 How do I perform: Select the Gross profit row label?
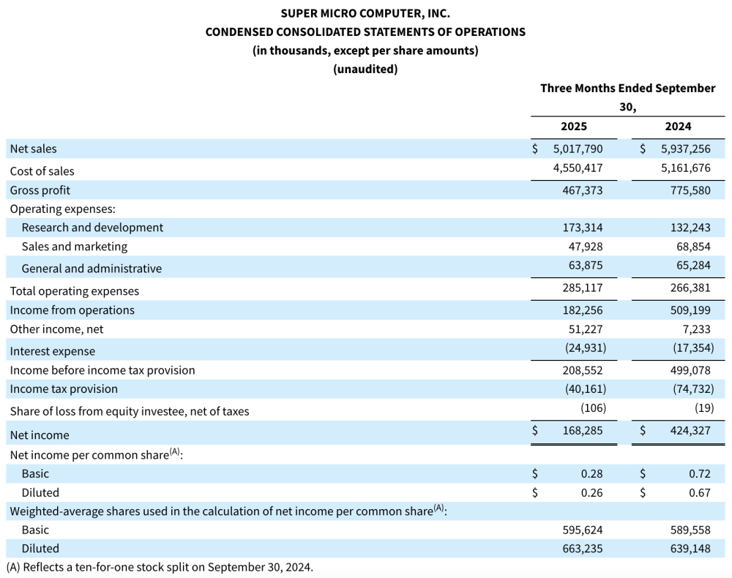pyautogui.click(x=40, y=190)
